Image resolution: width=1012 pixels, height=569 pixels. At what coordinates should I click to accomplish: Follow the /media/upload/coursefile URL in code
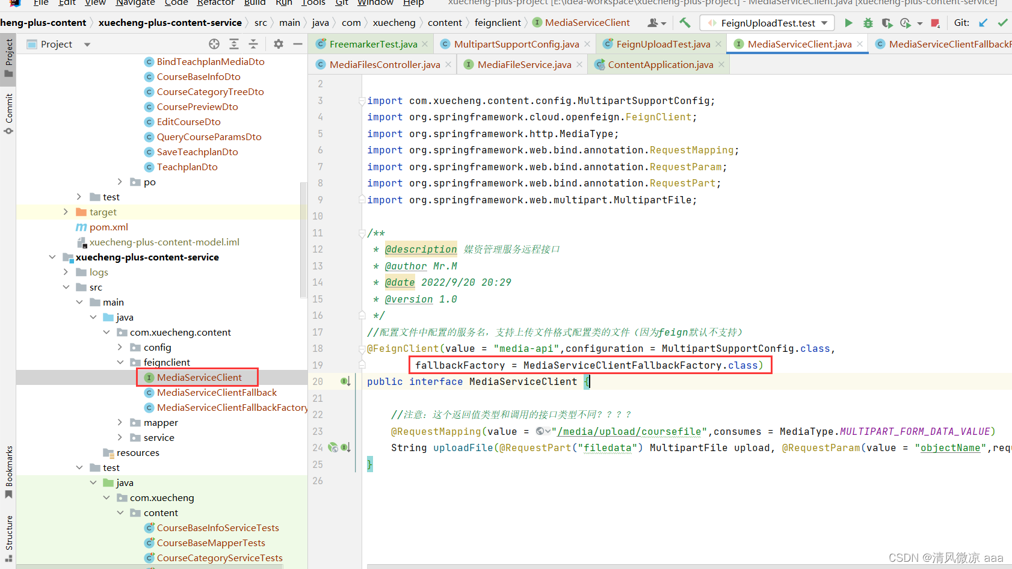[x=629, y=431]
